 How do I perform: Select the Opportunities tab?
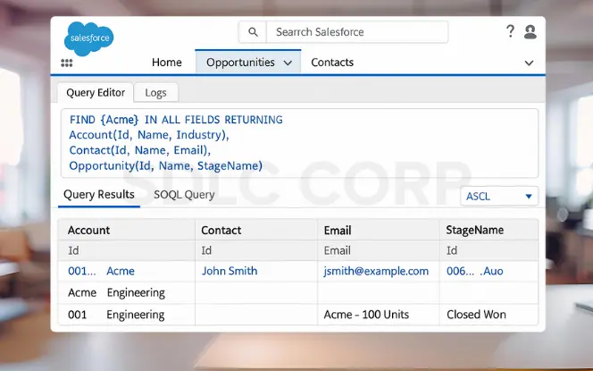tap(248, 62)
